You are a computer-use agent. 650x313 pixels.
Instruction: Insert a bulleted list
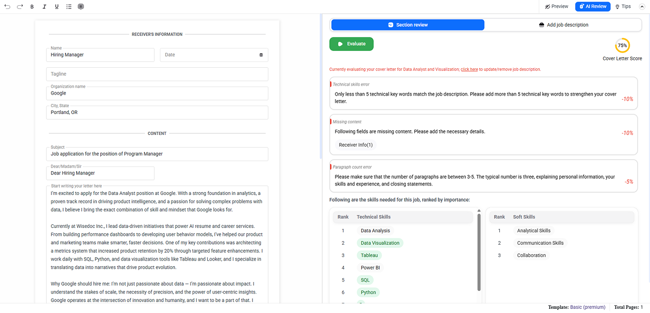coord(69,6)
